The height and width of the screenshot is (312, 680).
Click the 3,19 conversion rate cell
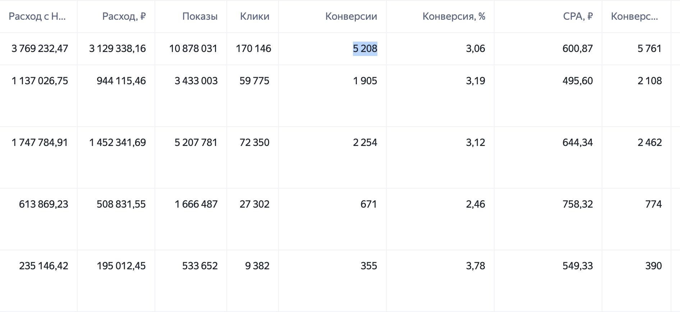475,81
